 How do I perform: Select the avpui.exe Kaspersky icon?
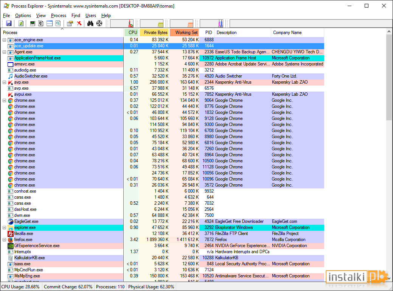[10, 95]
